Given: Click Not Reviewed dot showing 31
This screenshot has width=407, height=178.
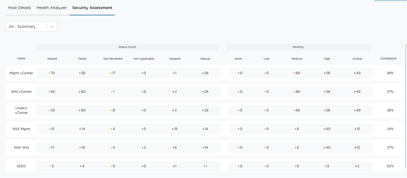Looking at the screenshot, I should [x=111, y=110].
